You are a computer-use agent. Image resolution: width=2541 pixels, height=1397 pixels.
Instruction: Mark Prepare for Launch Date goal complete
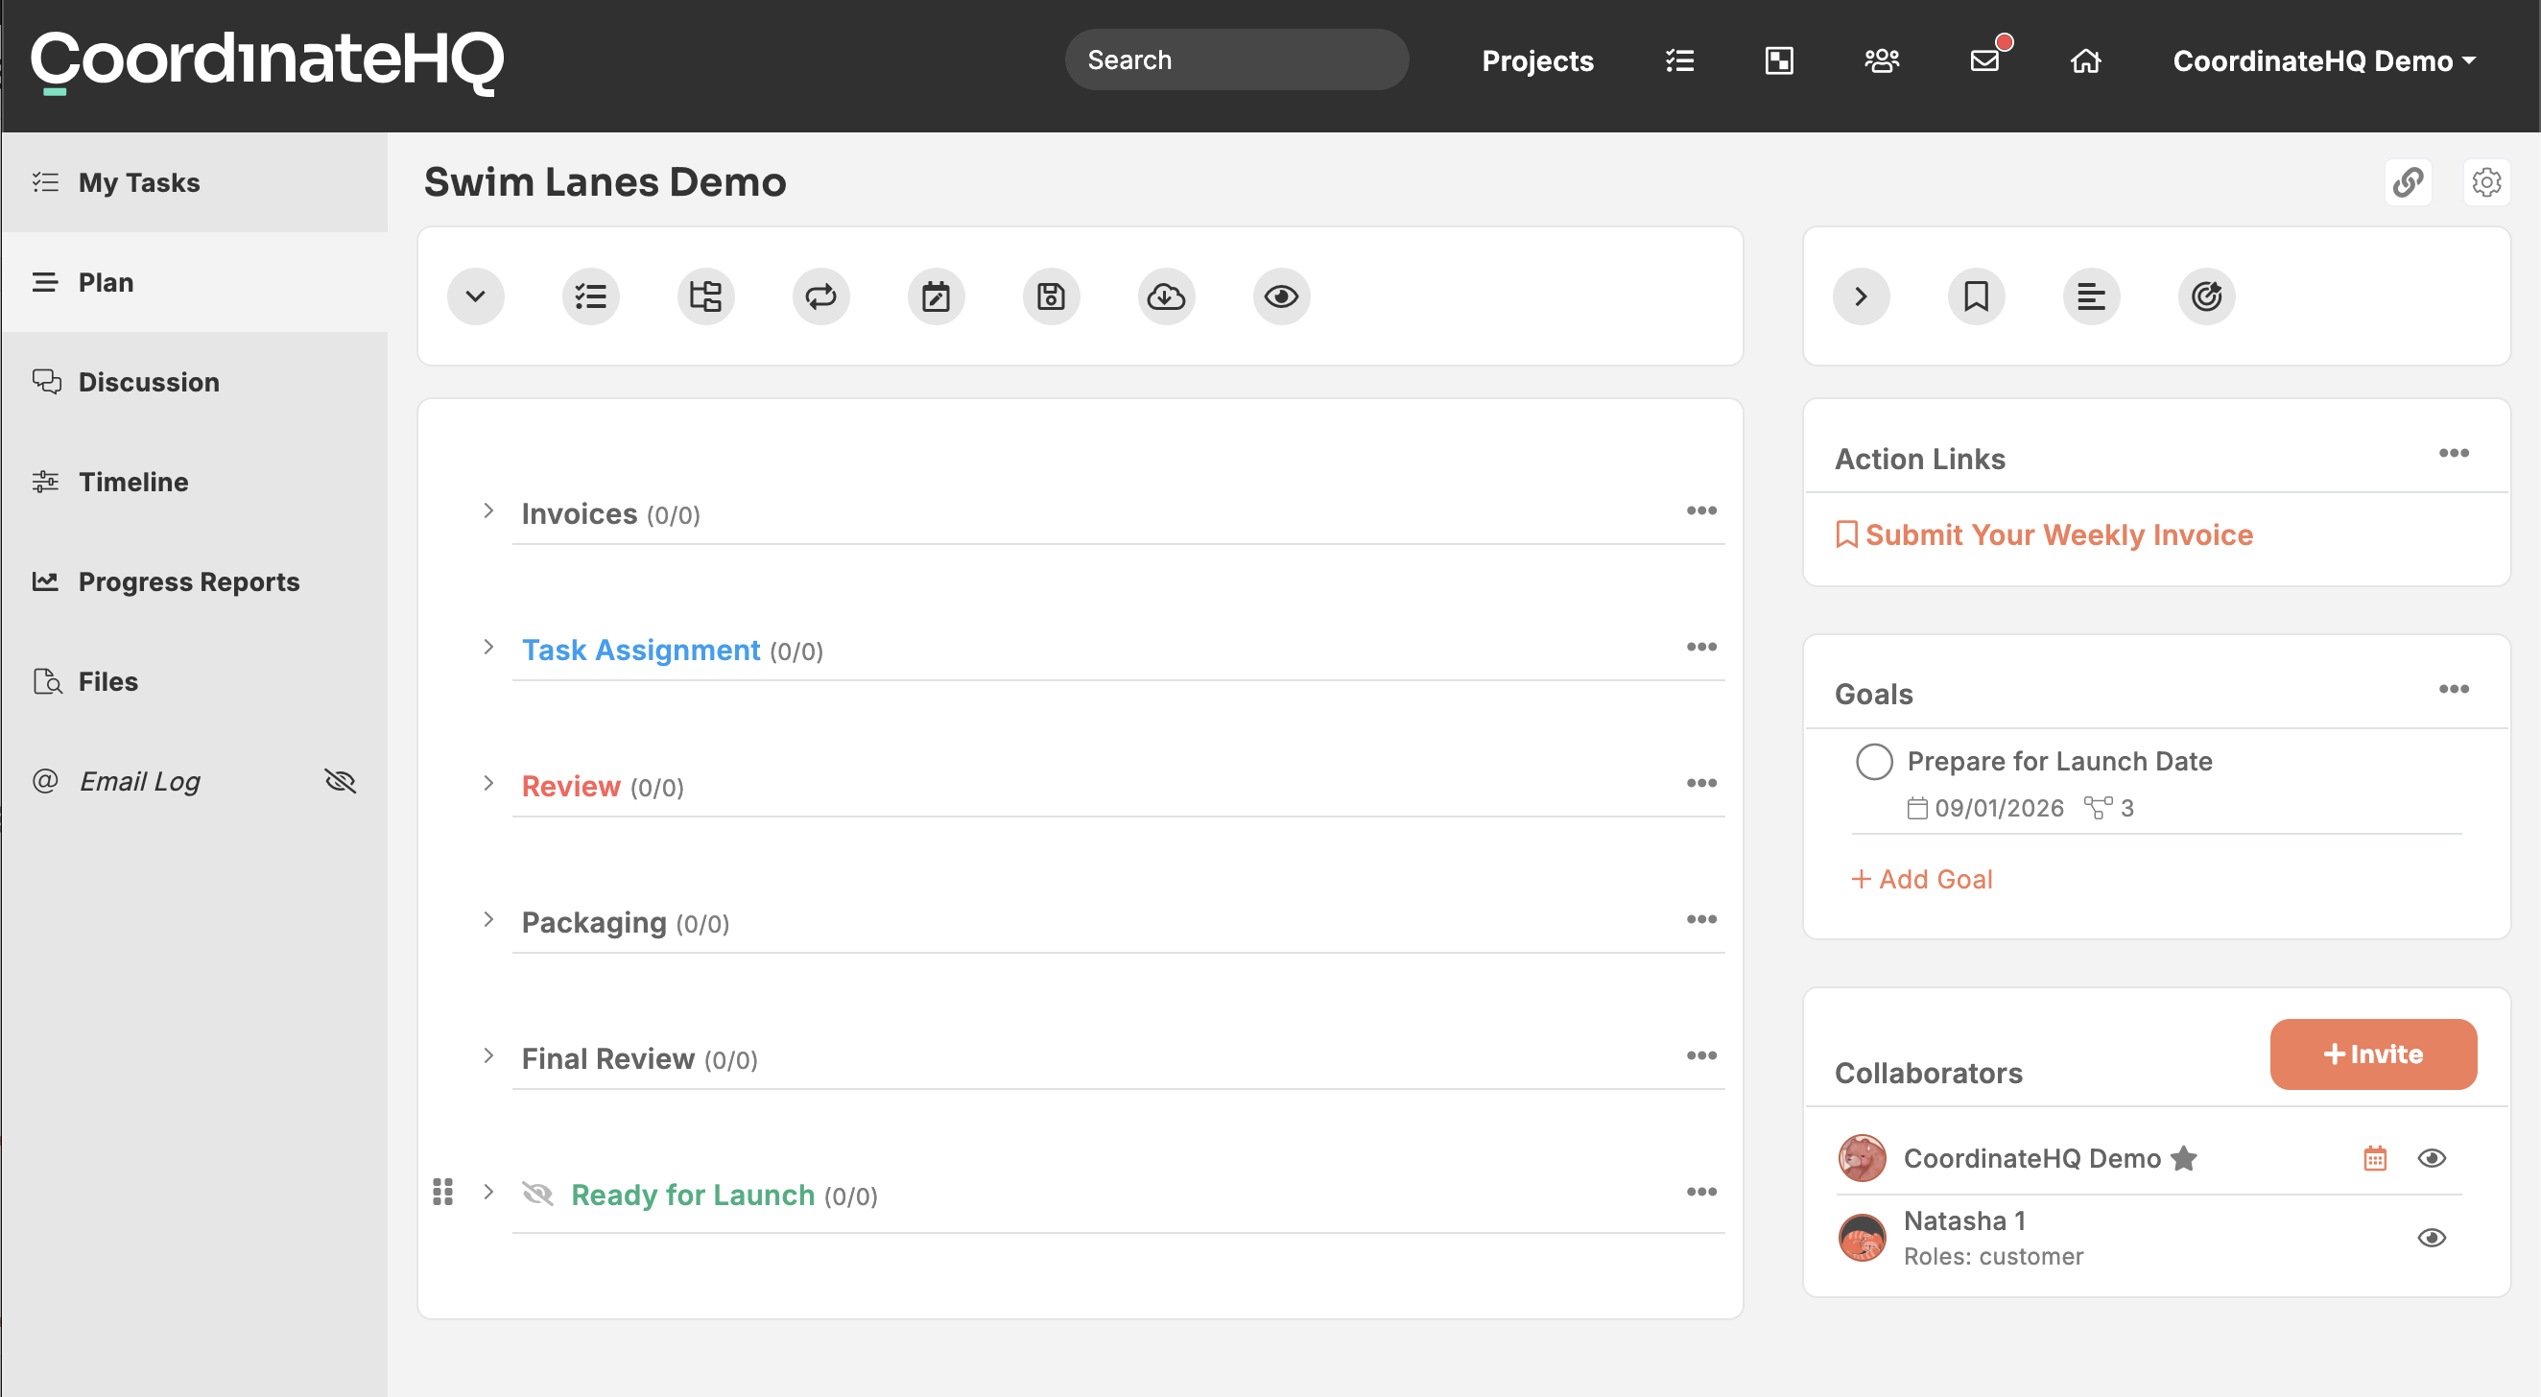[x=1874, y=762]
